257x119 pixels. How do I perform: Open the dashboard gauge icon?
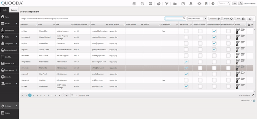pyautogui.click(x=142, y=4)
